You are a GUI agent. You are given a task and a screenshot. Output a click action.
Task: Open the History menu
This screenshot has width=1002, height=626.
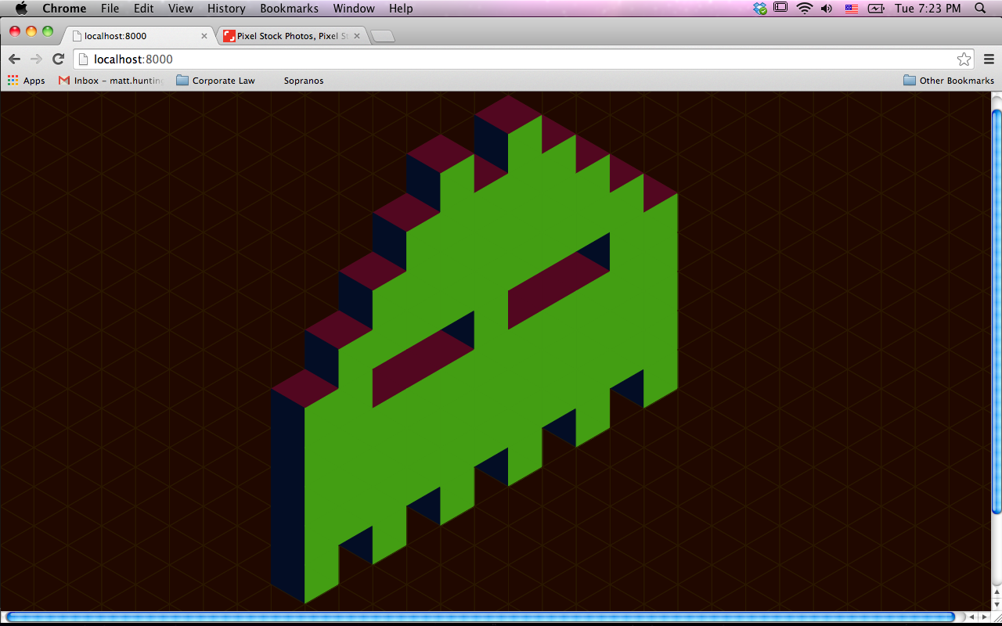pyautogui.click(x=226, y=9)
